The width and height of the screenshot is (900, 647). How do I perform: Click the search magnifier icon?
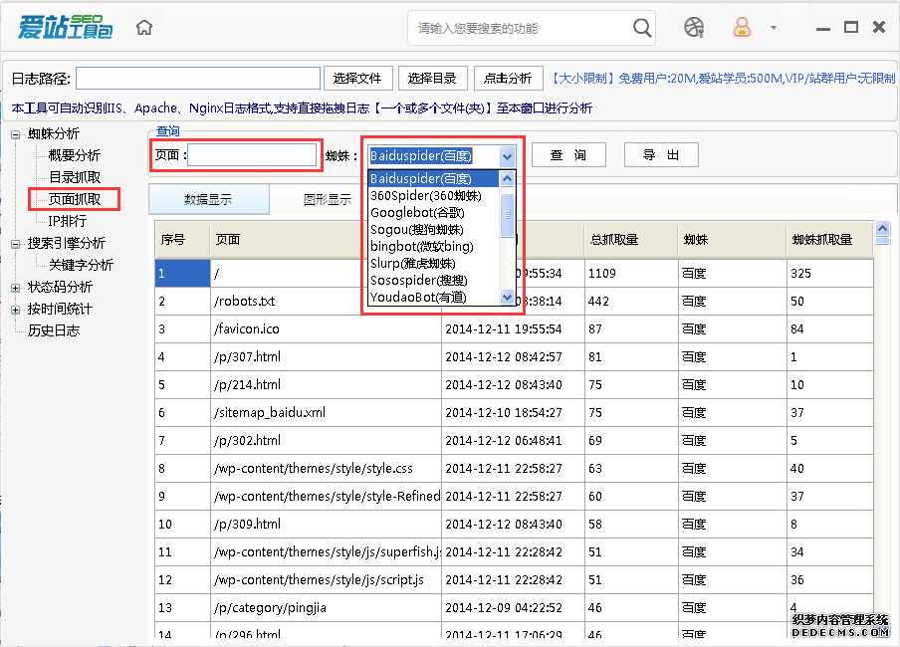[643, 28]
